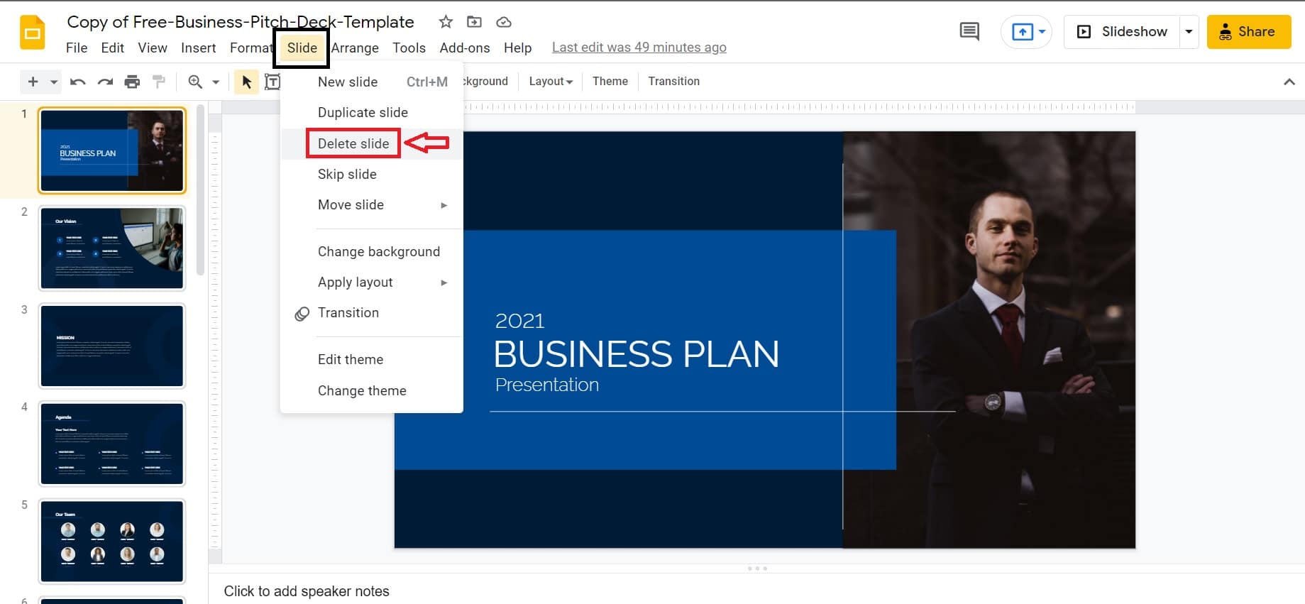
Task: Click the Transition toolbar button
Action: 673,81
